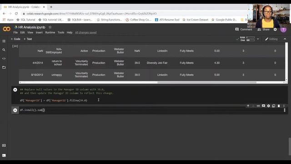Click the Share button

pos(264,29)
